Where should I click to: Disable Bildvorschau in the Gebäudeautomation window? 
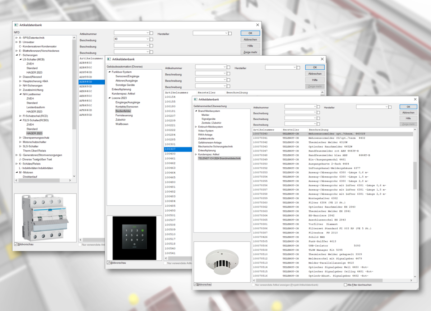click(x=109, y=263)
